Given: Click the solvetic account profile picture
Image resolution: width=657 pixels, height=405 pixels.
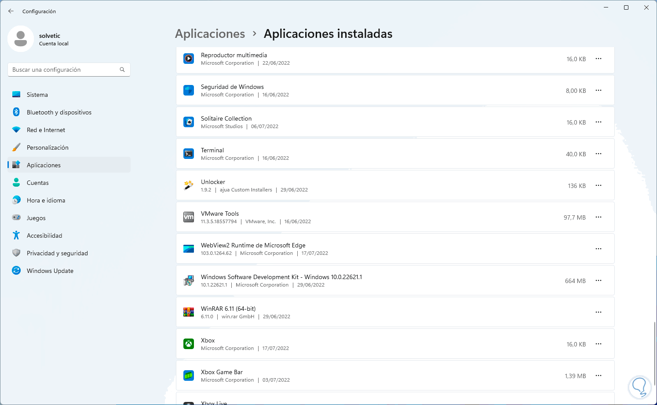Looking at the screenshot, I should coord(21,39).
